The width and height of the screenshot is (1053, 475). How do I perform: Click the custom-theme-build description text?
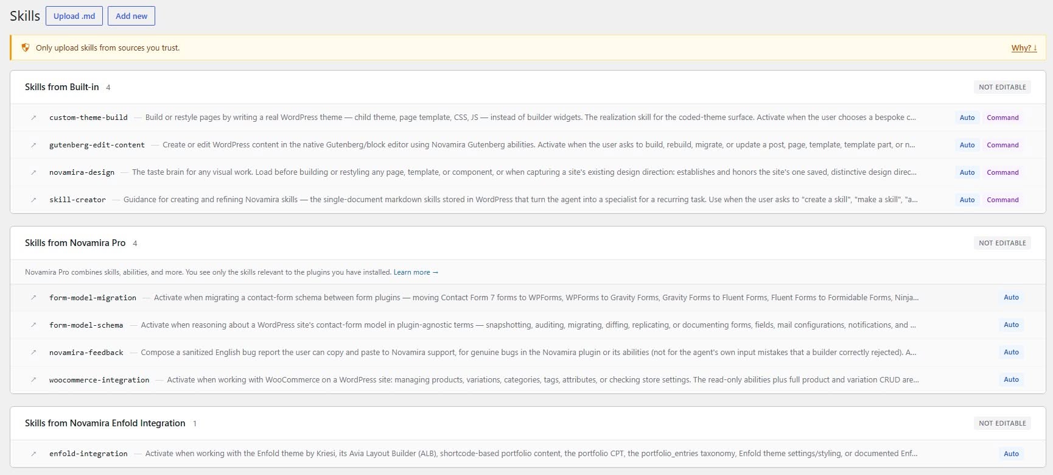point(530,118)
